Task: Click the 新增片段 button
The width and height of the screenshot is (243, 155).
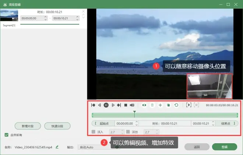Action: click(x=28, y=126)
